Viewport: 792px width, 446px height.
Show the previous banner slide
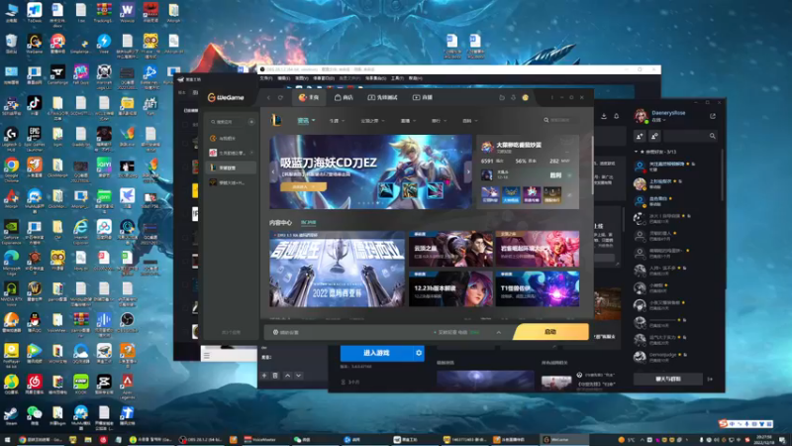[x=273, y=171]
